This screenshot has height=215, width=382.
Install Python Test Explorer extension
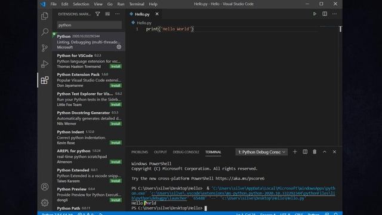[x=116, y=105]
